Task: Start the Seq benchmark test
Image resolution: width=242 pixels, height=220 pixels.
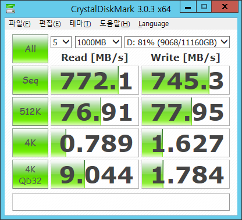Action: tap(30, 80)
